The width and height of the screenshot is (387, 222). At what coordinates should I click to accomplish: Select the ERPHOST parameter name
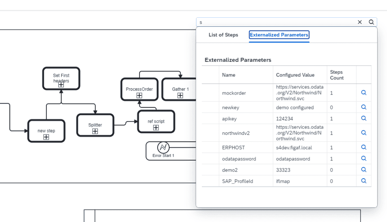(x=233, y=148)
